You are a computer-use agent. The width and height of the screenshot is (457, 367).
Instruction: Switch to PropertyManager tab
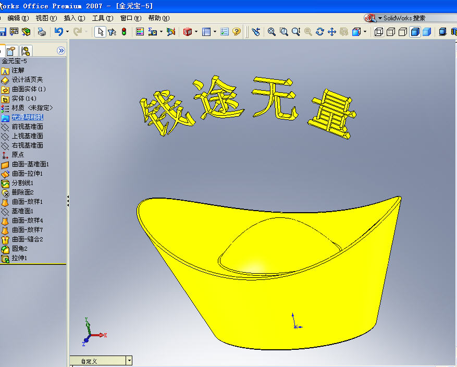click(11, 51)
